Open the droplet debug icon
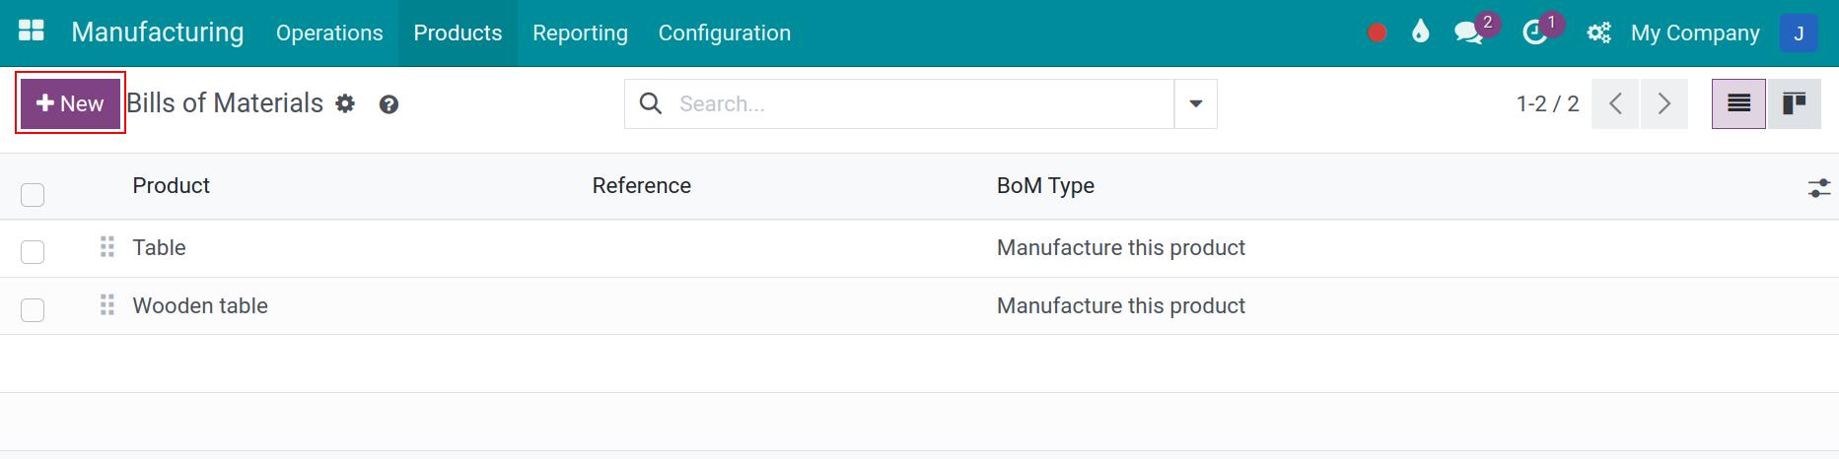1839x459 pixels. [x=1420, y=33]
